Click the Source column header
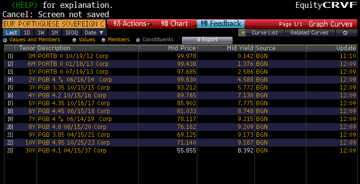This screenshot has width=360, height=184. (280, 48)
